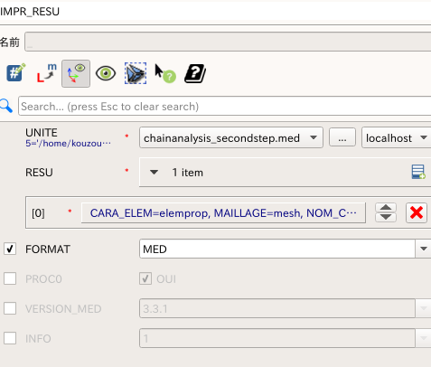Tick the INFO checkbox
Screen dimensions: 431x367
tap(10, 338)
